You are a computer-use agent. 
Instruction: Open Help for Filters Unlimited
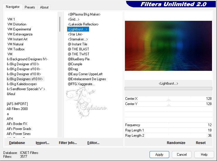204,155
